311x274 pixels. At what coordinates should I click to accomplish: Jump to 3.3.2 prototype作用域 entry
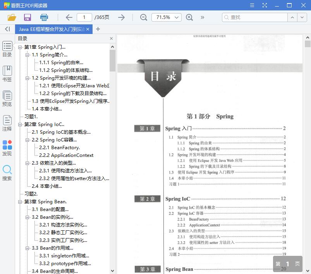click(65, 264)
